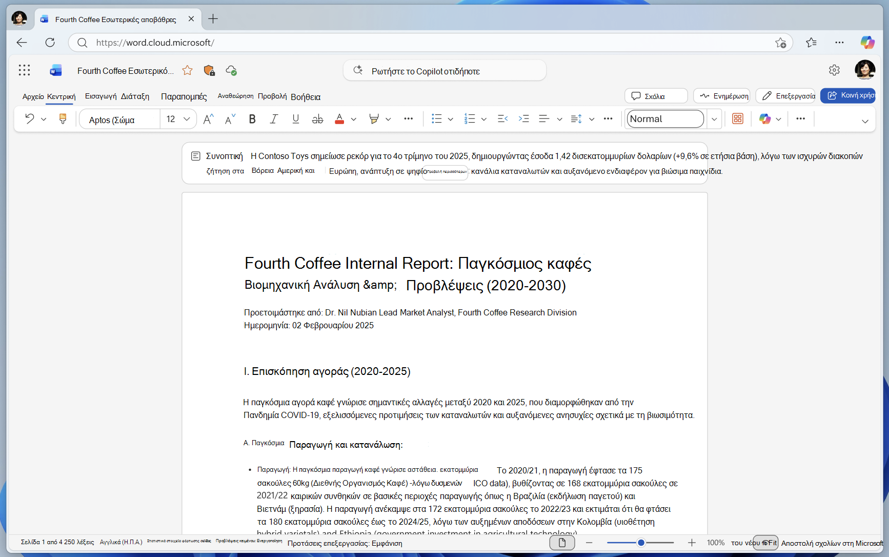Switch to the Αναθεώρηση tab

235,96
